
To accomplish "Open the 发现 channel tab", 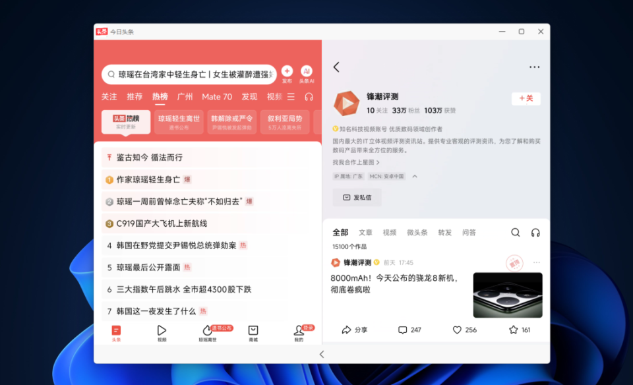I will tap(249, 97).
